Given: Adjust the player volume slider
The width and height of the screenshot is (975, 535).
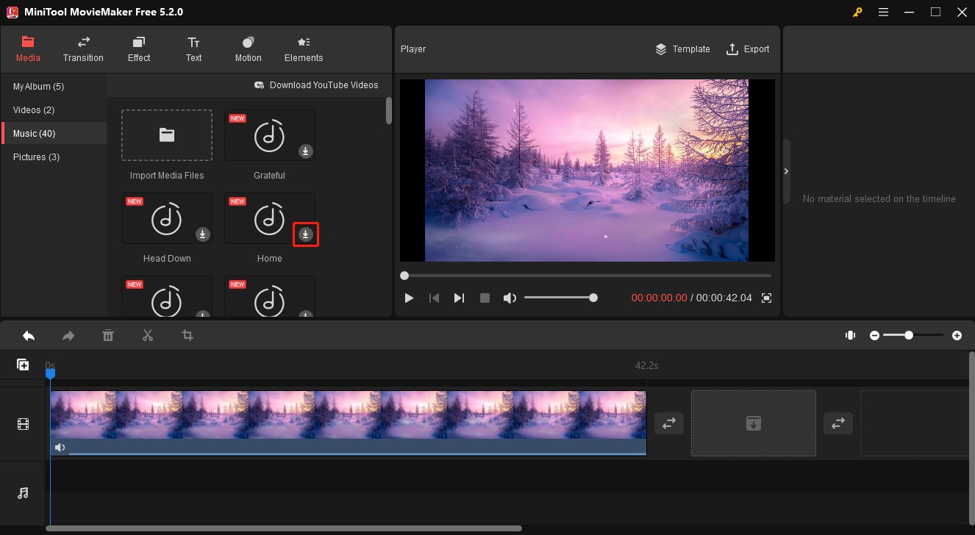Looking at the screenshot, I should (x=560, y=298).
